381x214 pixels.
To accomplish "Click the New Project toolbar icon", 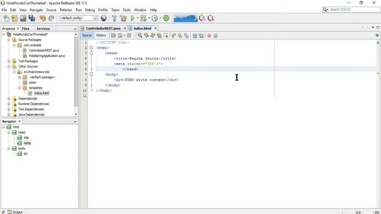I will [14, 18].
